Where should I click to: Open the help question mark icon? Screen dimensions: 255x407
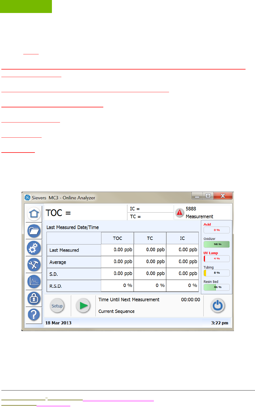pyautogui.click(x=34, y=315)
